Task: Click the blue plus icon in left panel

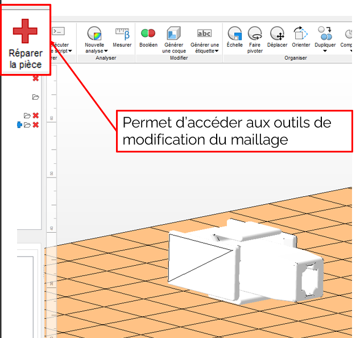Action: click(19, 125)
